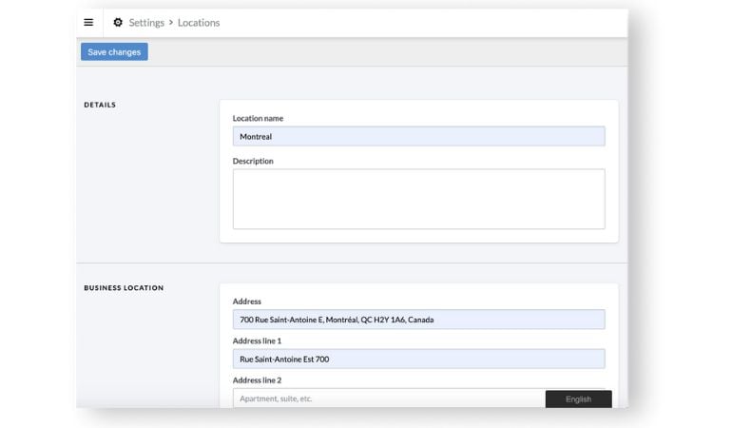The width and height of the screenshot is (732, 428).
Task: Open the English language selector
Action: pos(578,399)
